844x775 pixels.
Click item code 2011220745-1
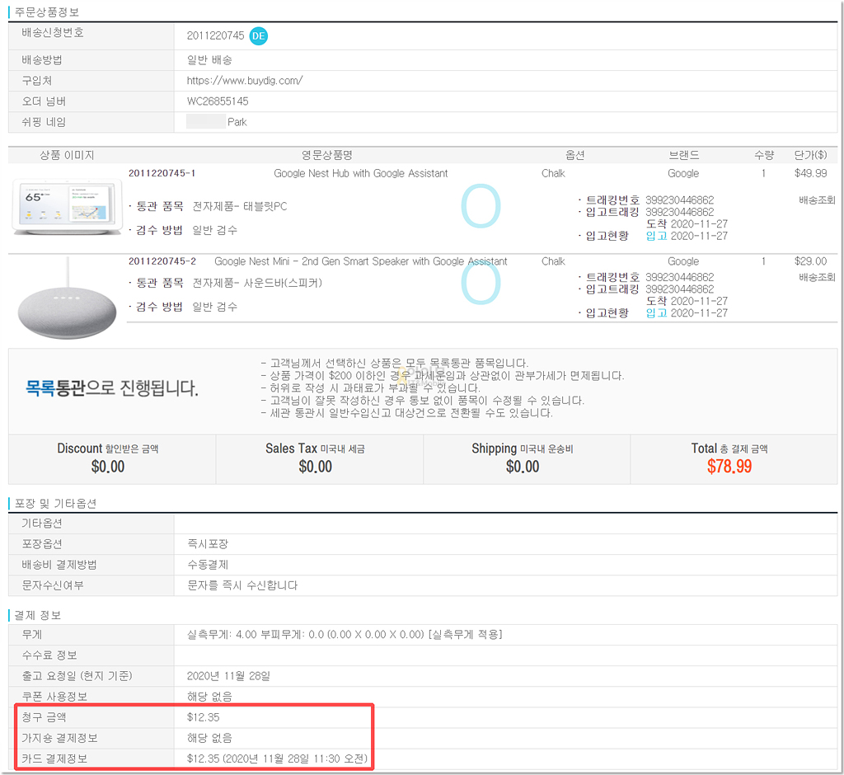(162, 173)
